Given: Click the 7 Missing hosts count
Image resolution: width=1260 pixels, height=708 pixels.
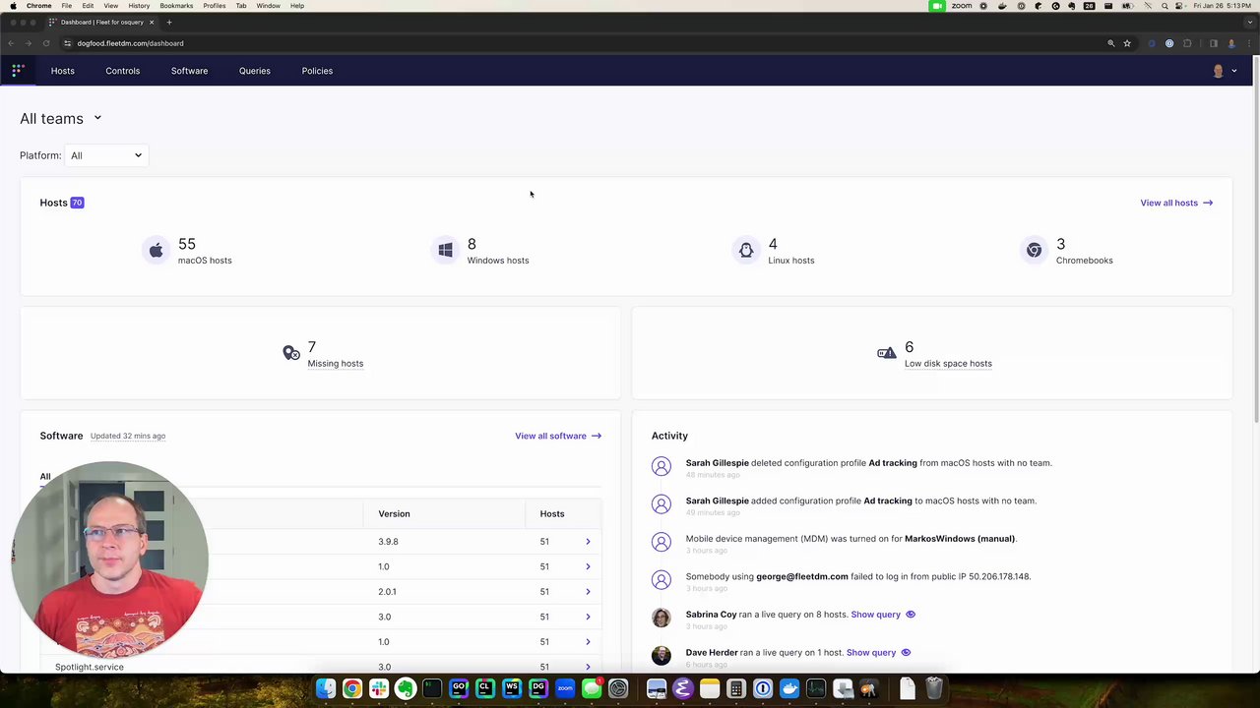Looking at the screenshot, I should pyautogui.click(x=312, y=347).
